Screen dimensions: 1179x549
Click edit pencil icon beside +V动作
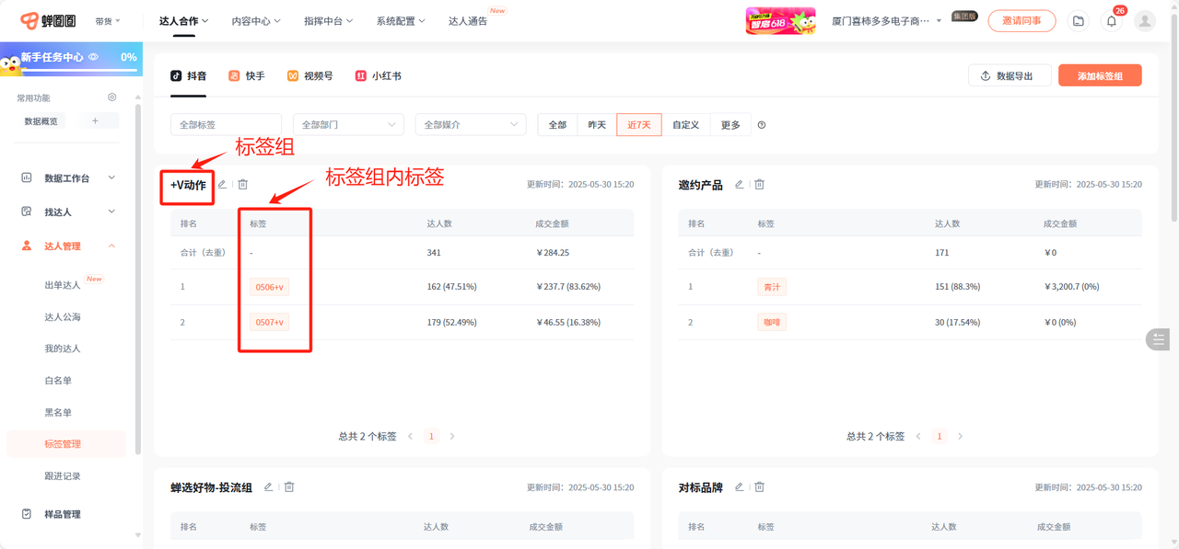pos(222,185)
